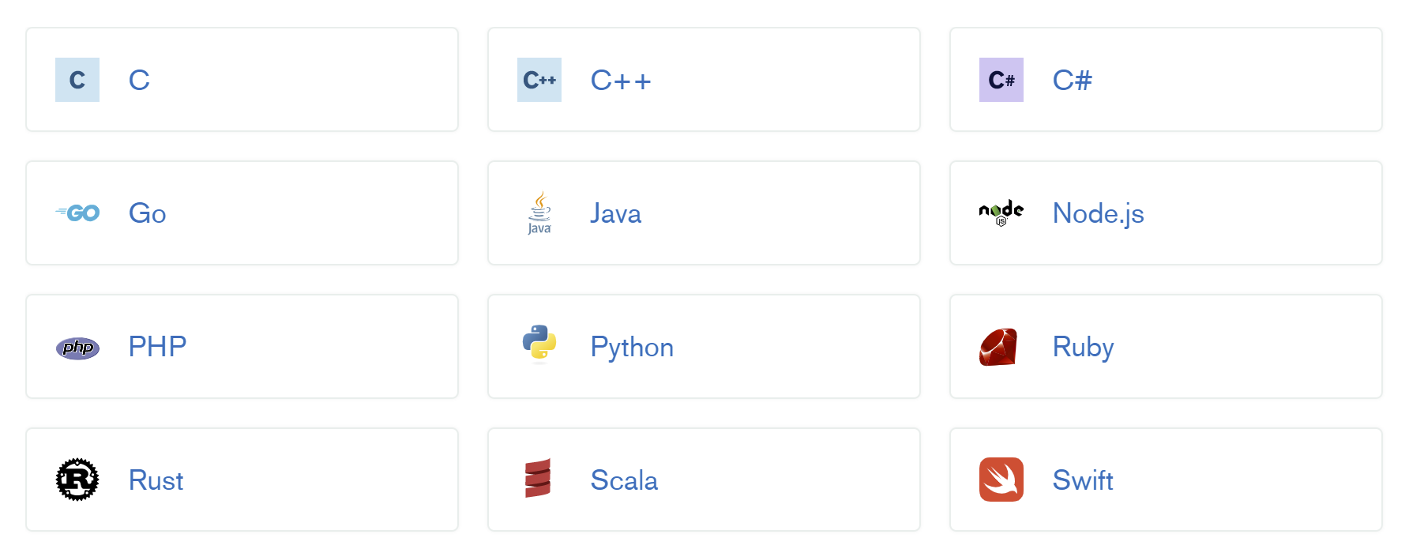Click the Go gopher logo icon
The height and width of the screenshot is (553, 1409).
[77, 213]
